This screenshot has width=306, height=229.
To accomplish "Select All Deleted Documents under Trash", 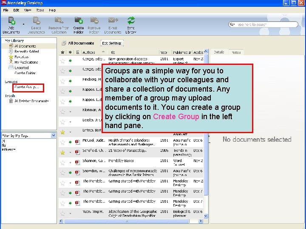I will point(31,101).
